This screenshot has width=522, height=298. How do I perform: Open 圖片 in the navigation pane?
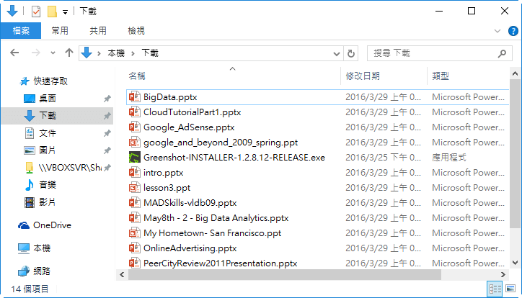tap(48, 150)
